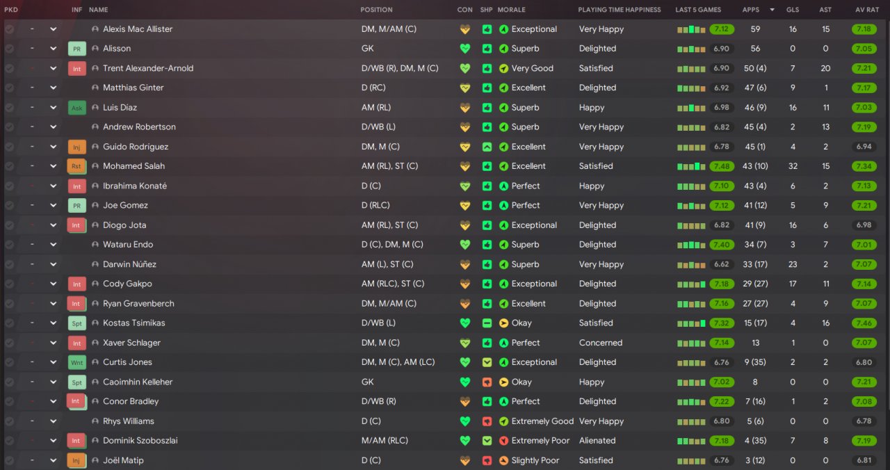The width and height of the screenshot is (890, 470).
Task: Click Luis Díaz's Ask status badge
Action: point(76,108)
